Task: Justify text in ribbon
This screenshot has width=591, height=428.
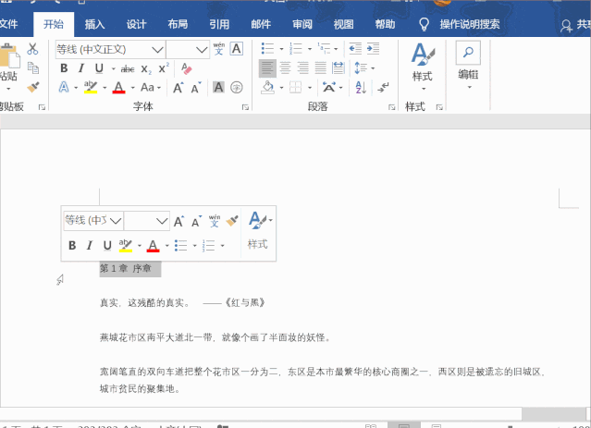Action: 321,68
